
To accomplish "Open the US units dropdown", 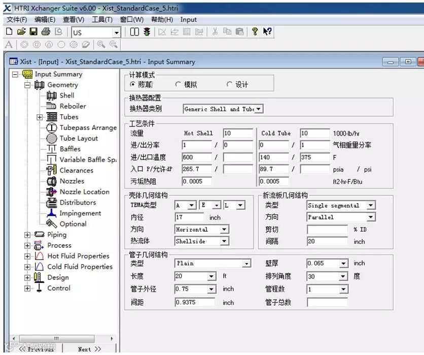I will coord(117,33).
